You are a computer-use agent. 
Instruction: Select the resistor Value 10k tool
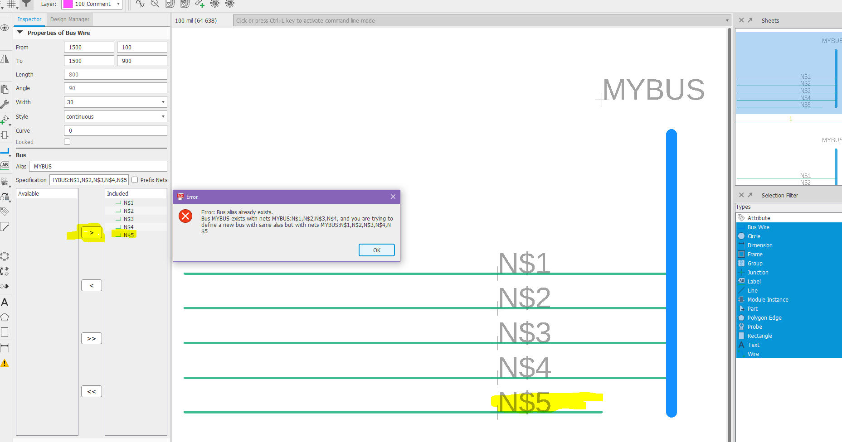coord(5,182)
